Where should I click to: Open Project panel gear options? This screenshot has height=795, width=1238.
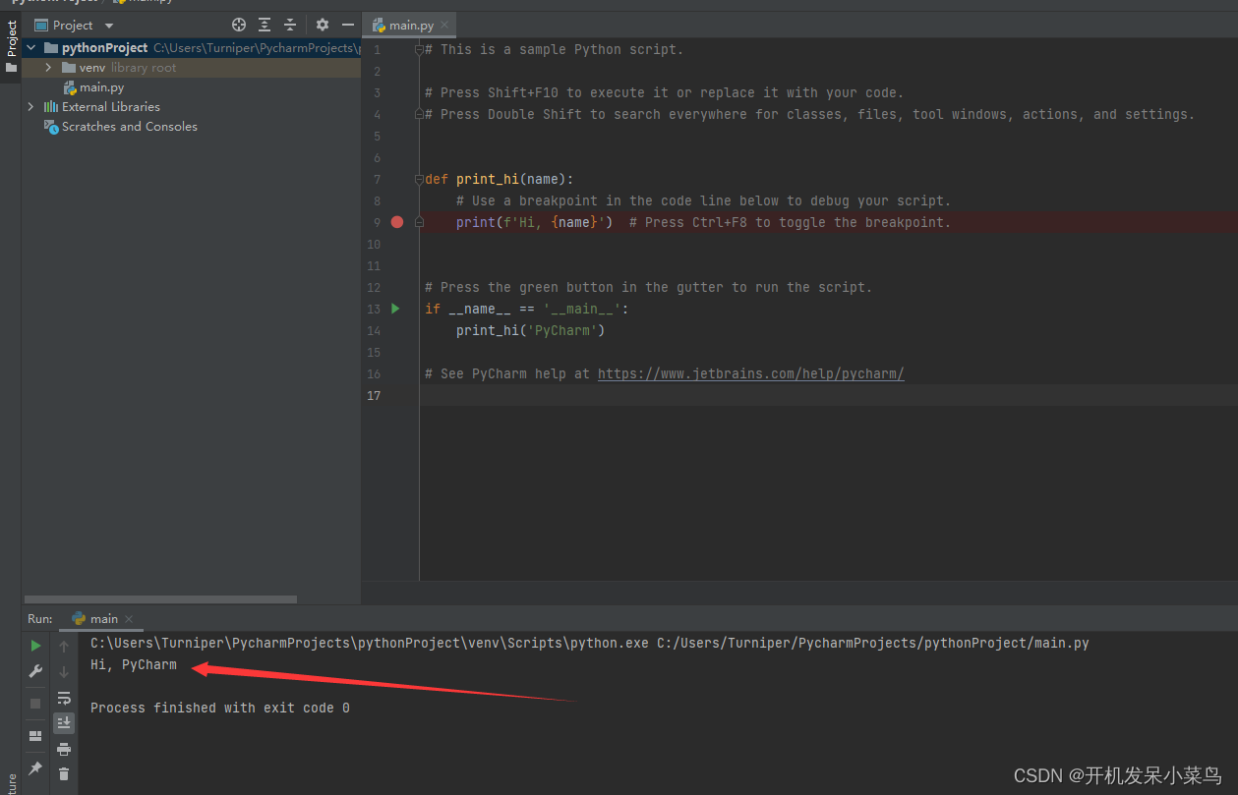pyautogui.click(x=323, y=25)
